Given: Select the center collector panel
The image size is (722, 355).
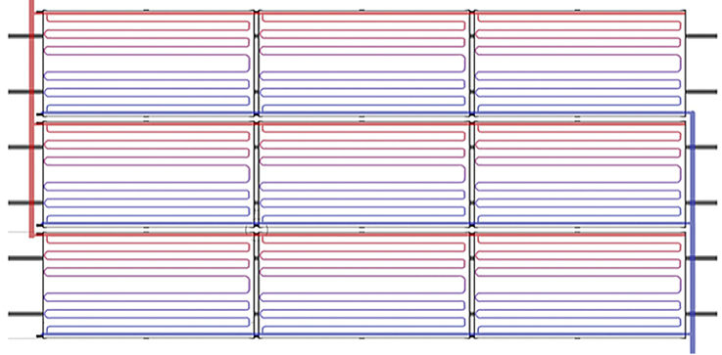Looking at the screenshot, I should pos(363,174).
